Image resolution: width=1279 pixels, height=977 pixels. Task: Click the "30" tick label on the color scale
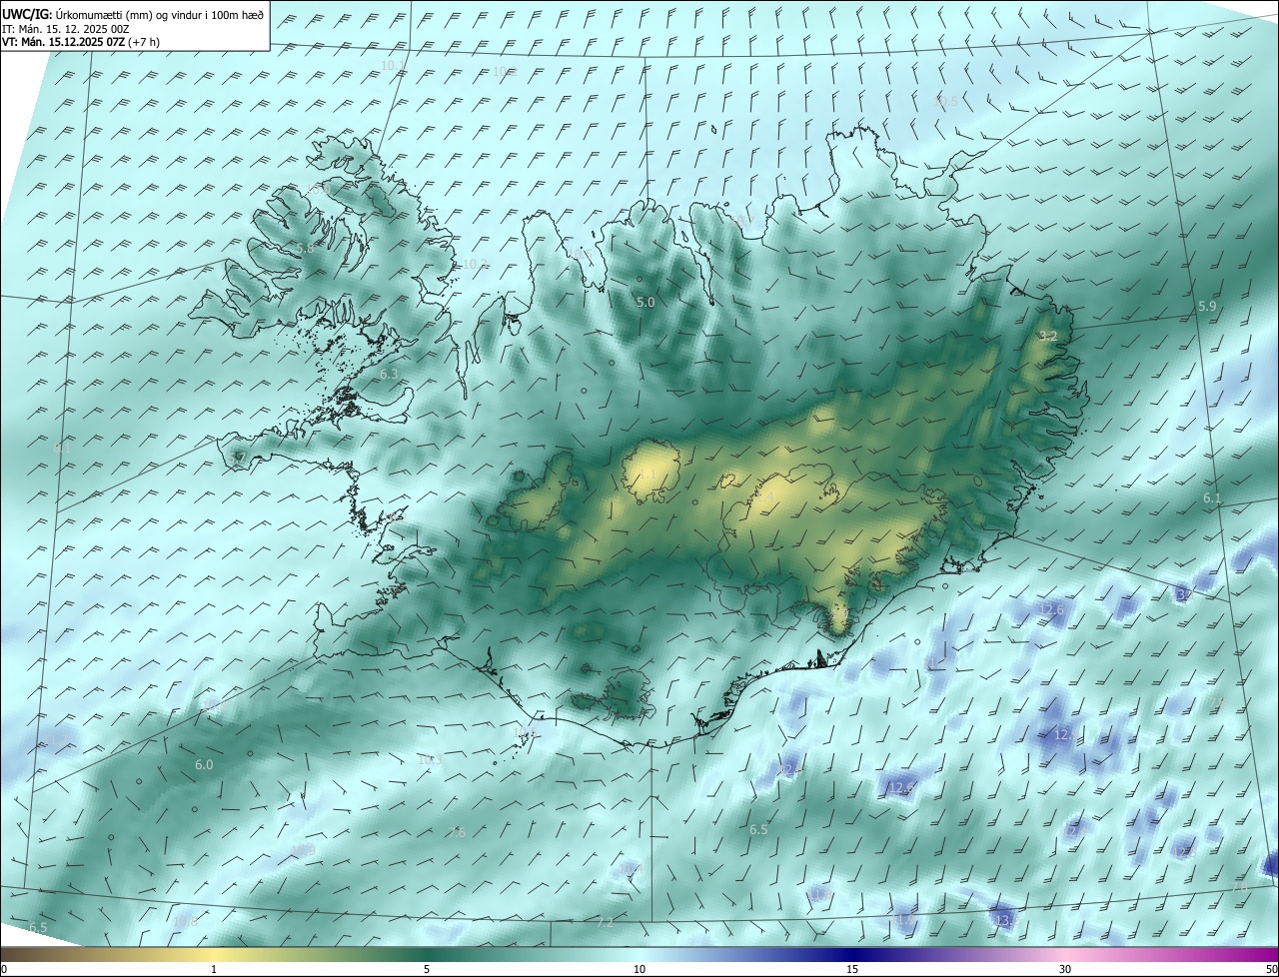pyautogui.click(x=1065, y=969)
